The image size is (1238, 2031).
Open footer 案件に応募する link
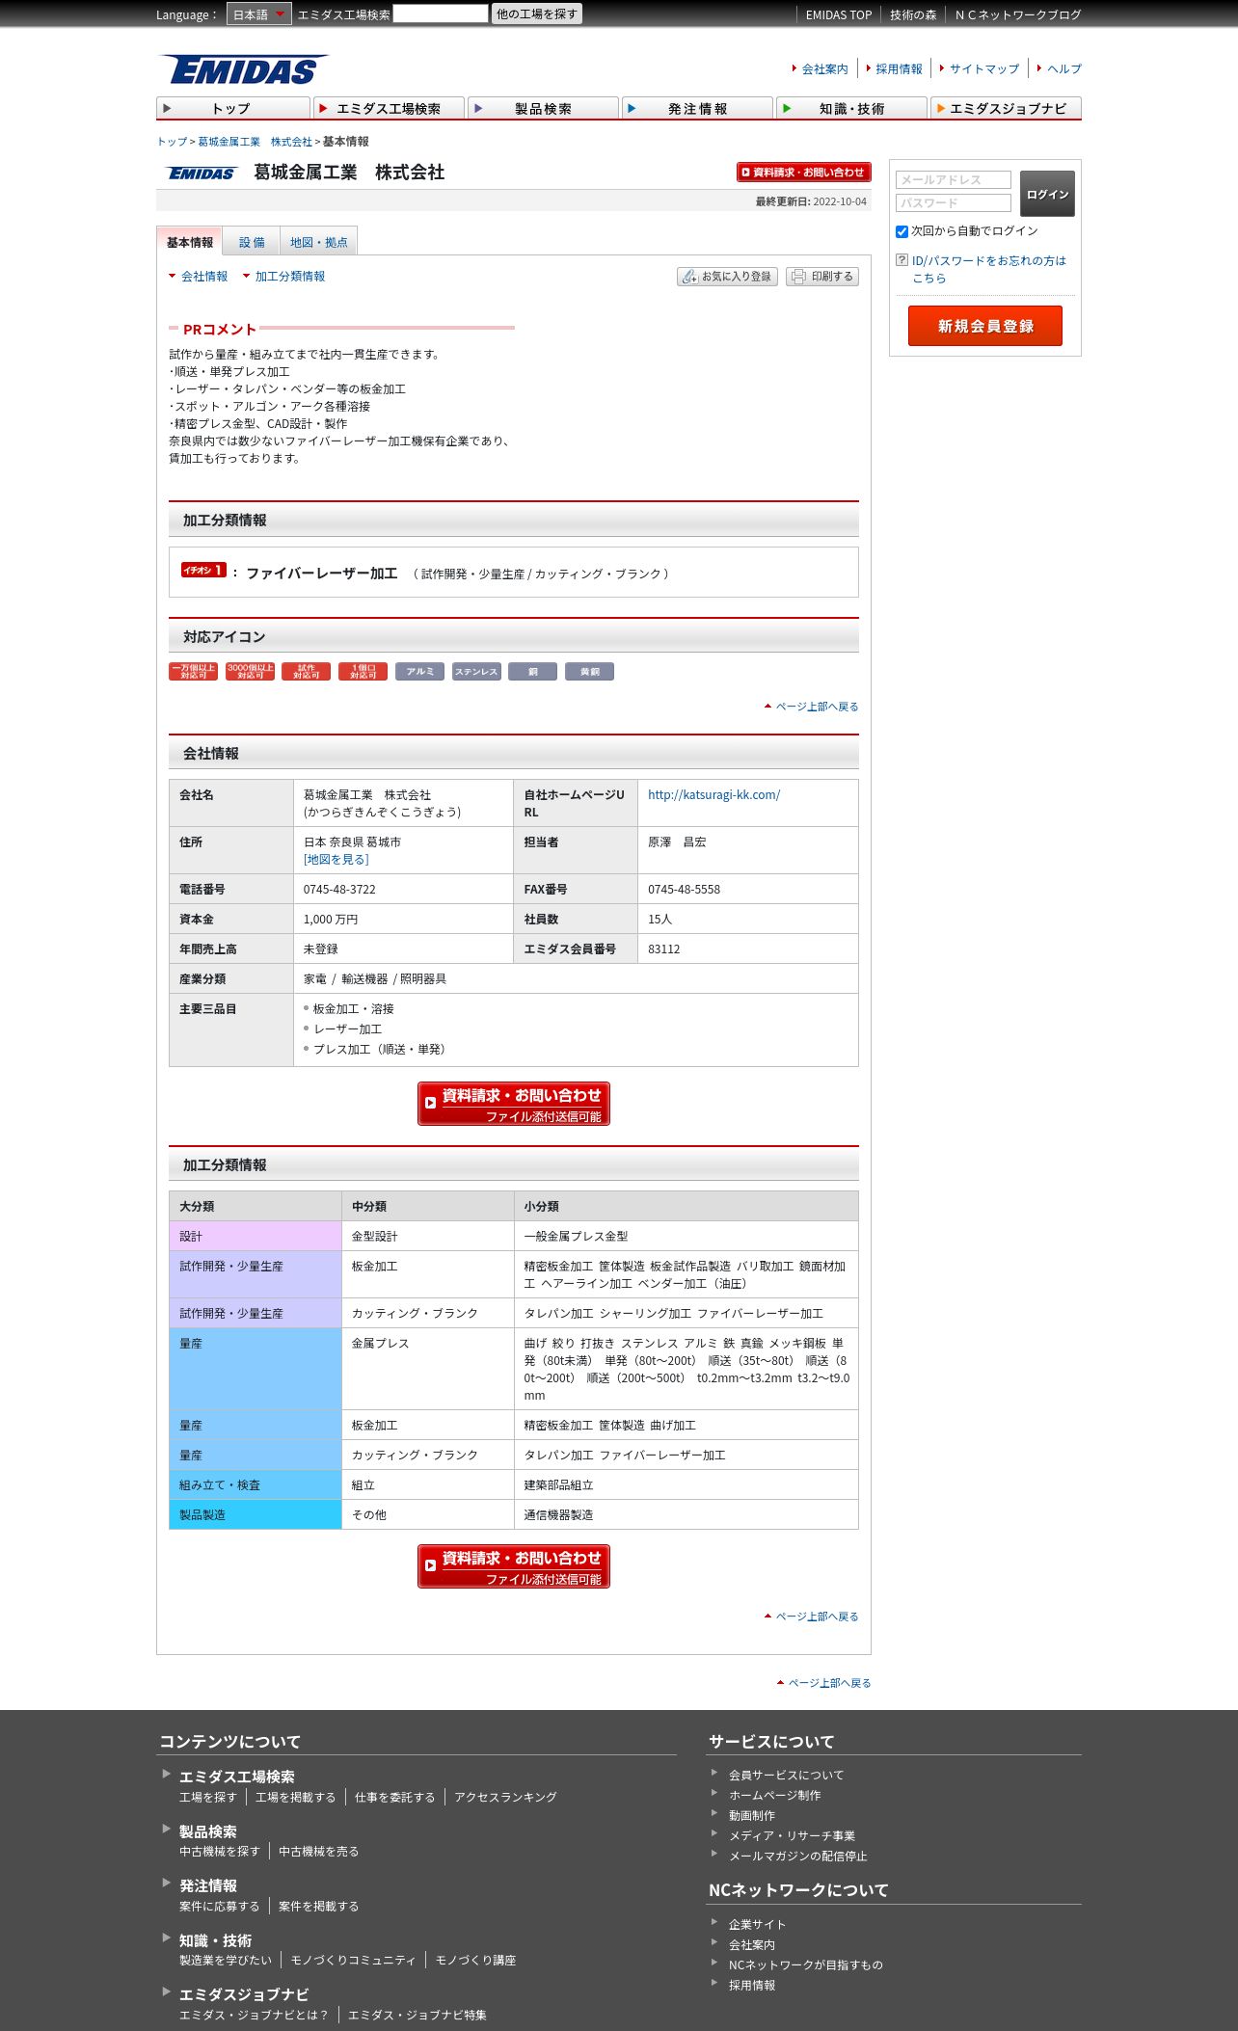[x=220, y=1907]
